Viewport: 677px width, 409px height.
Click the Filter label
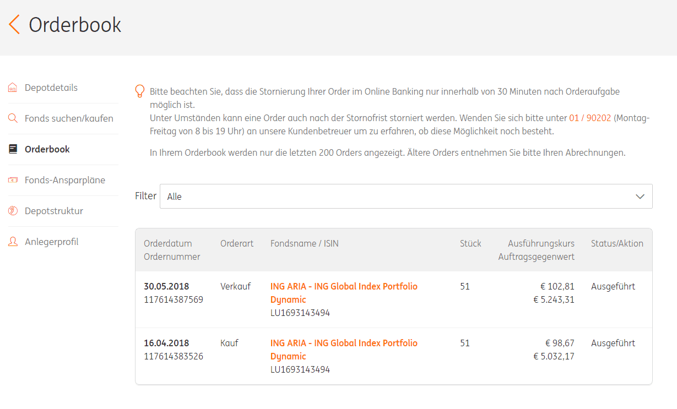pos(146,196)
